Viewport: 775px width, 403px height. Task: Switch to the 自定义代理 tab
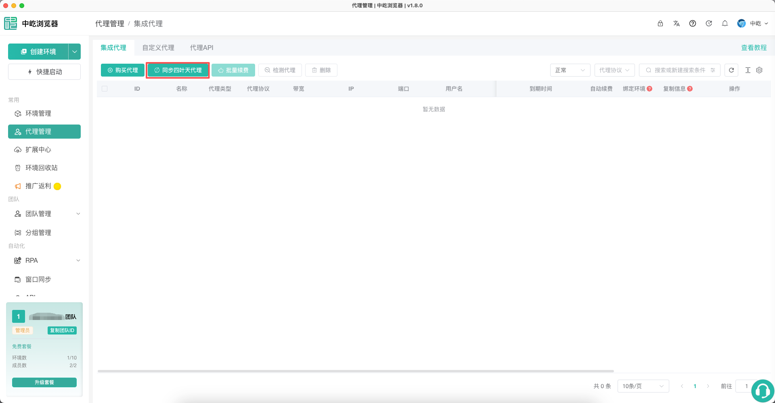pyautogui.click(x=158, y=48)
